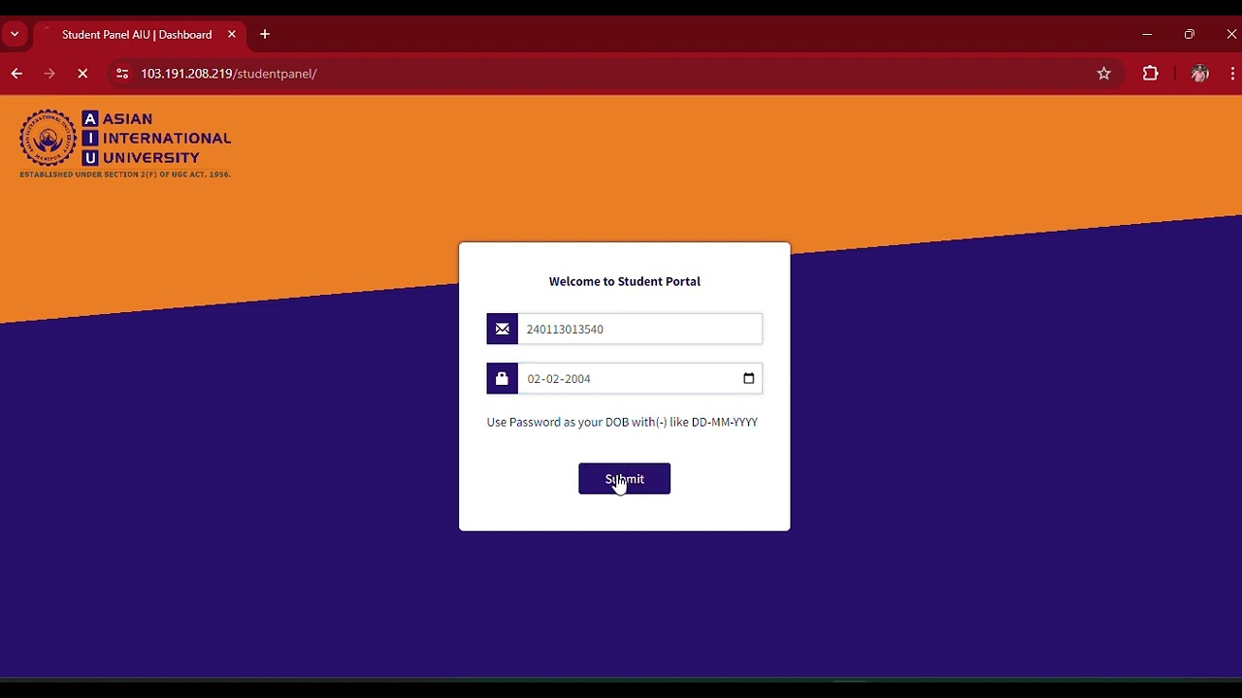Click the Submit button
The width and height of the screenshot is (1242, 698).
pos(624,479)
